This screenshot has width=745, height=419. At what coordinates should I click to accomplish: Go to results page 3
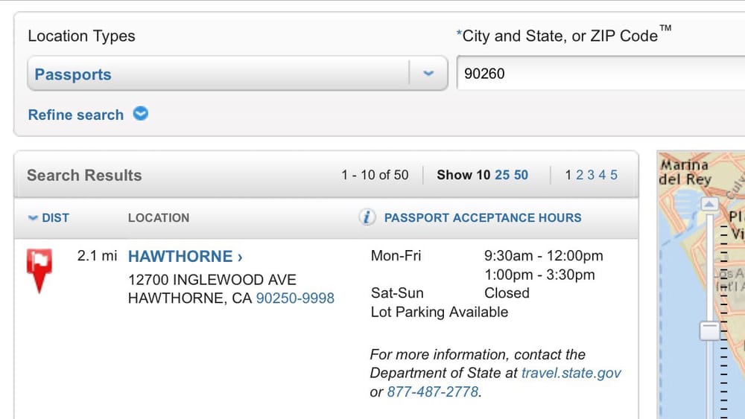point(591,175)
